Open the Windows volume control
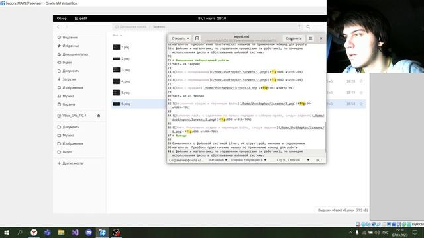424x238 pixels. 377,232
